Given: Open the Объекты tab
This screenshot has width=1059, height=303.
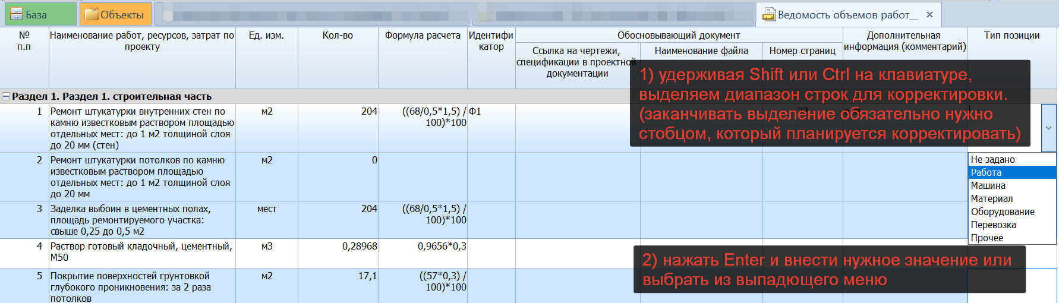Looking at the screenshot, I should (115, 14).
